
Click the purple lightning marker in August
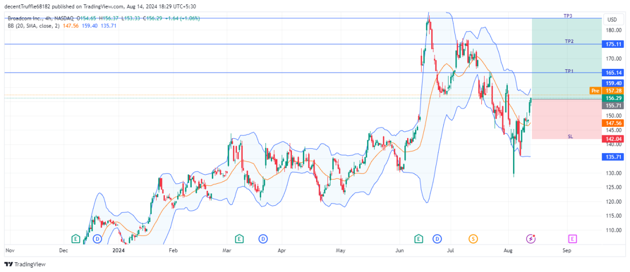tap(531, 238)
